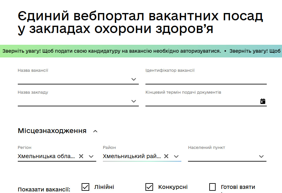Click the Назва вакансії field
Image resolution: width=282 pixels, height=193 pixels.
[x=73, y=79]
